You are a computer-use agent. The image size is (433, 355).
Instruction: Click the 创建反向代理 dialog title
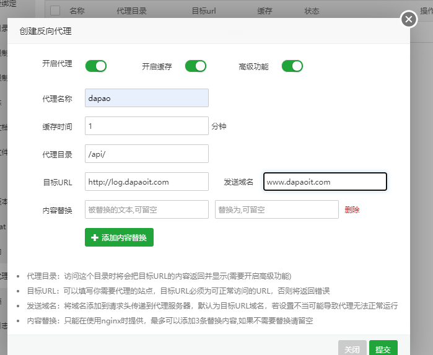click(x=46, y=31)
